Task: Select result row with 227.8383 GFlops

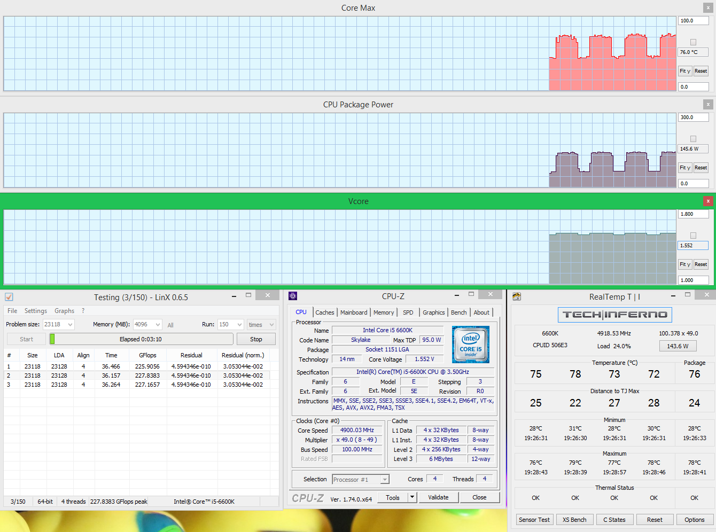Action: (x=141, y=375)
